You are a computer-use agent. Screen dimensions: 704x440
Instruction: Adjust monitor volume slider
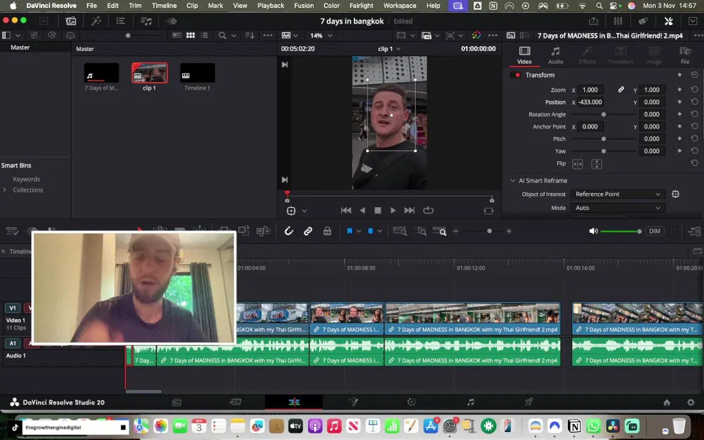[x=621, y=231]
